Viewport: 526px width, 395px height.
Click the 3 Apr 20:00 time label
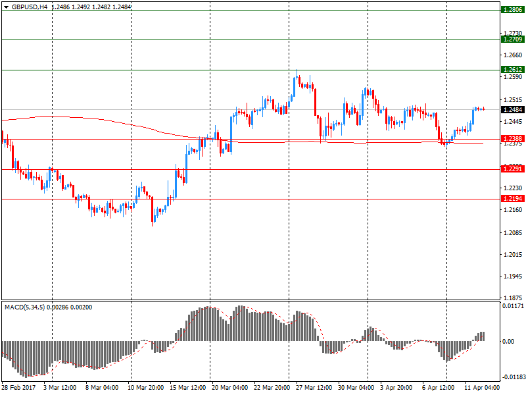click(396, 388)
